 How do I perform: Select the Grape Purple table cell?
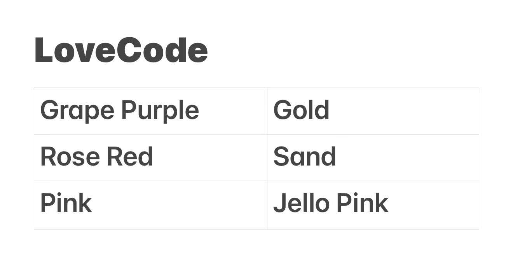coord(150,111)
